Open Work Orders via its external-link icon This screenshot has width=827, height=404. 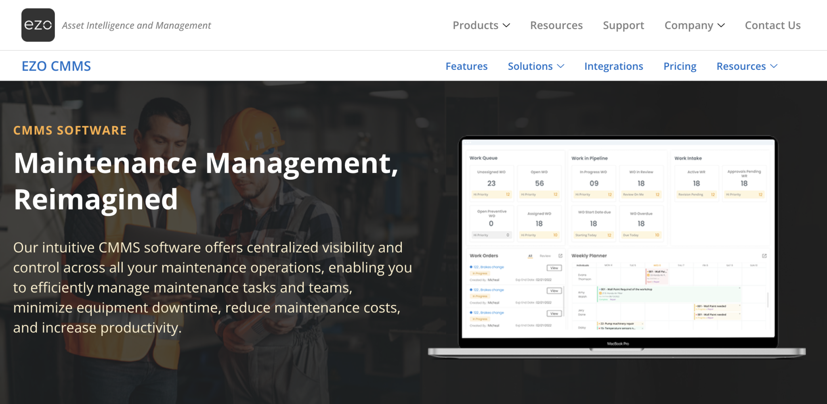[x=560, y=256]
